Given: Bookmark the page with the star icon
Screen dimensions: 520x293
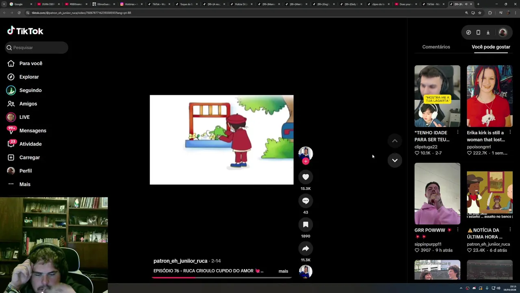Looking at the screenshot, I should 480,13.
